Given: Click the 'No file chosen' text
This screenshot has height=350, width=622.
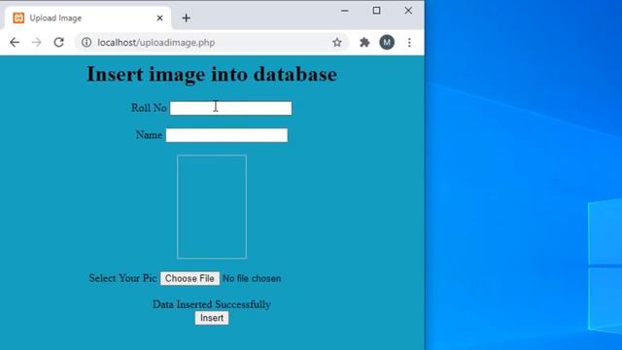Looking at the screenshot, I should pos(252,279).
